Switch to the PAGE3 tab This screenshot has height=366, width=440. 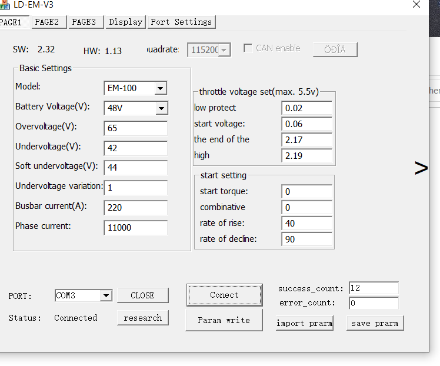point(84,22)
